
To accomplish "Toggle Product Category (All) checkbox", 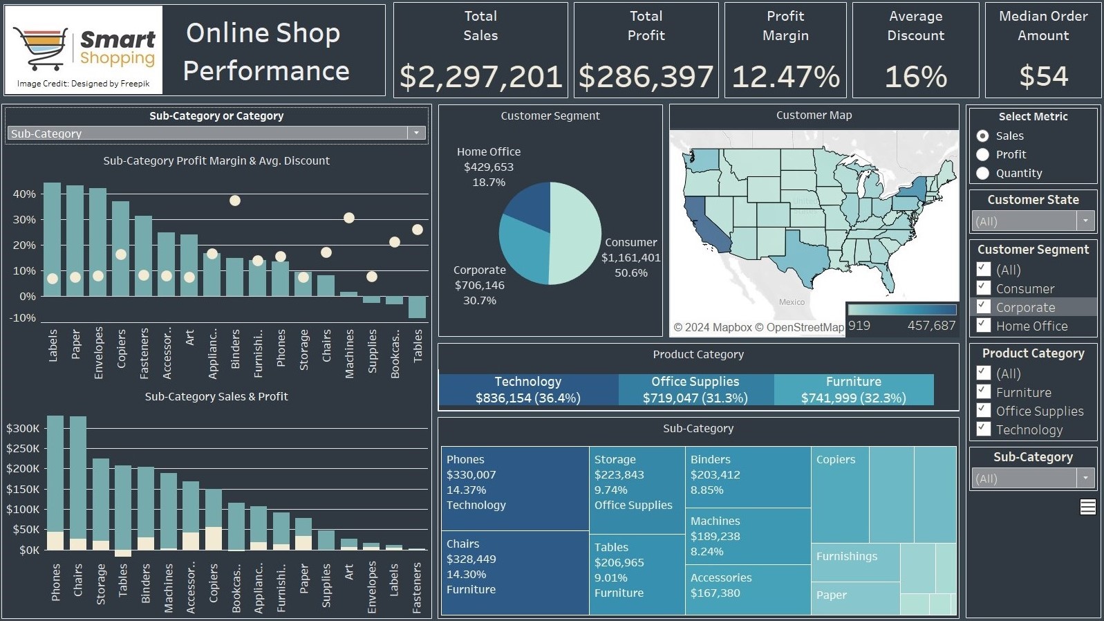I will (x=983, y=373).
